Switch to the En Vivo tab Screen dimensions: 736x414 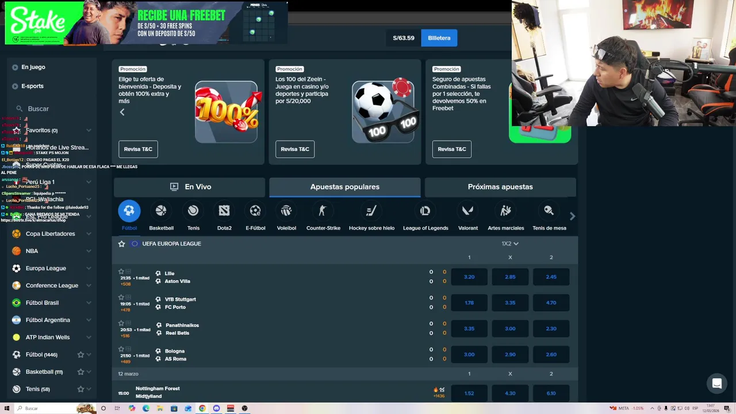(x=190, y=187)
